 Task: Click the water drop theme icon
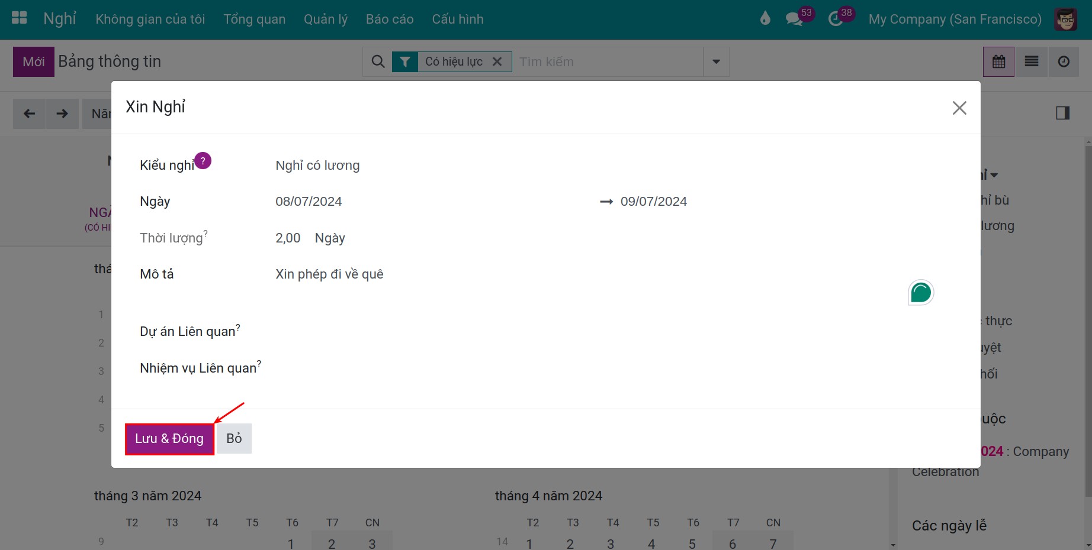765,19
